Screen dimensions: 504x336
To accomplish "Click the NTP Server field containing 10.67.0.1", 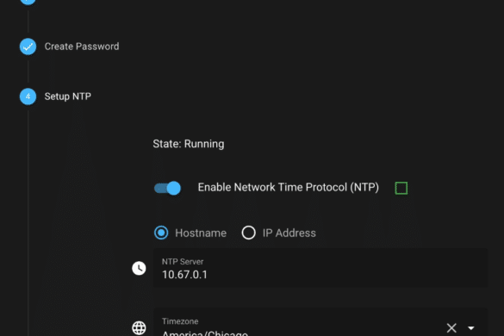I will 320,268.
